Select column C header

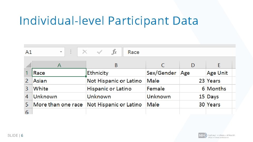tap(163, 65)
